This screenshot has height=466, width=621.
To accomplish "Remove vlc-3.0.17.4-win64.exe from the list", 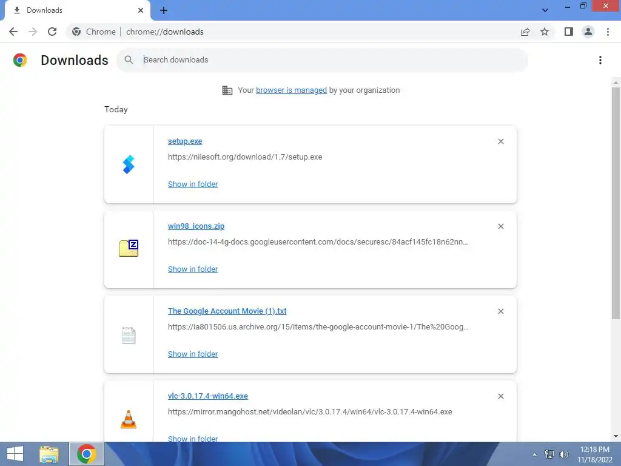I will [x=500, y=396].
